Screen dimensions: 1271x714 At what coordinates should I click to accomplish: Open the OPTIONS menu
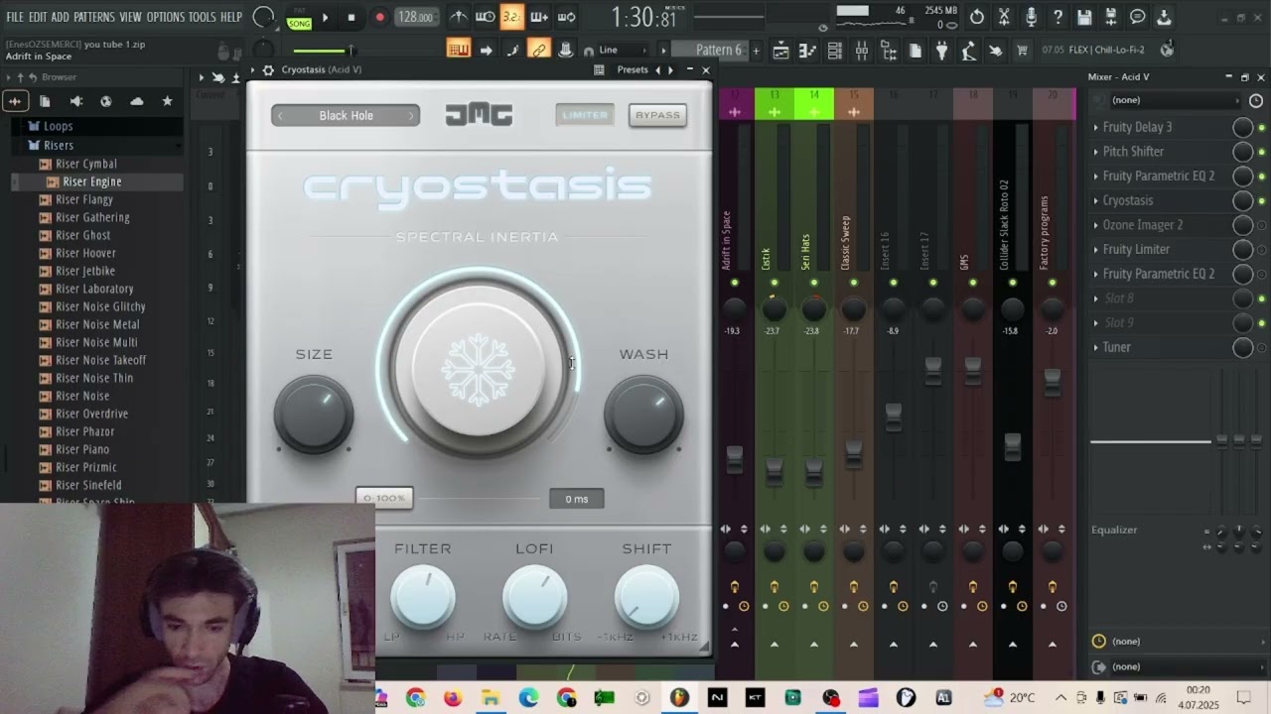tap(166, 17)
